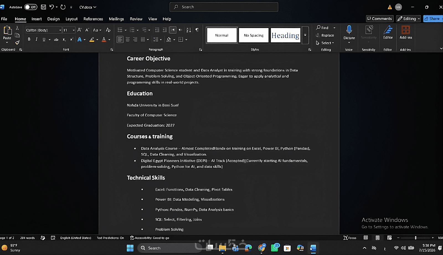Expand the Styles gallery
The image size is (443, 255).
pos(305,35)
